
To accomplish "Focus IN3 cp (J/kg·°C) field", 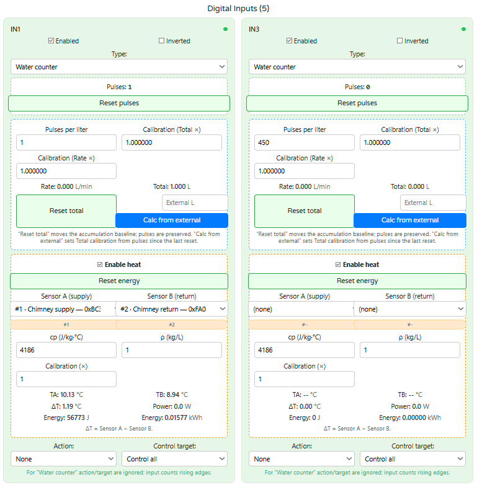I will coord(305,350).
